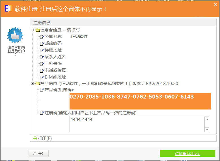Click the edit icon beside 公司名称
Screen dimensions: 220x161
tap(42, 37)
